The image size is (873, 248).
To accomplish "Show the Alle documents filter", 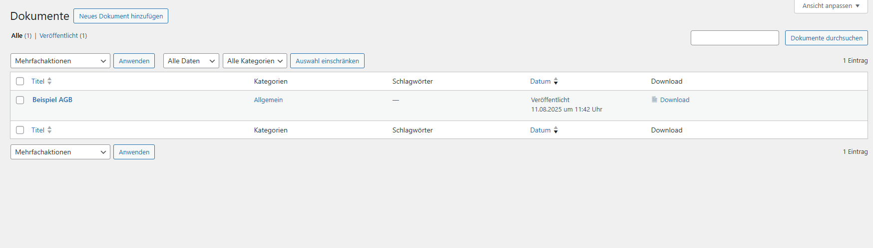I will tap(17, 36).
